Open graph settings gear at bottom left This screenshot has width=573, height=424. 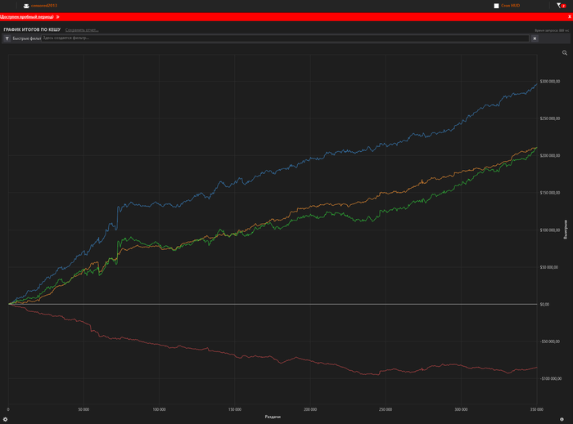[x=5, y=419]
